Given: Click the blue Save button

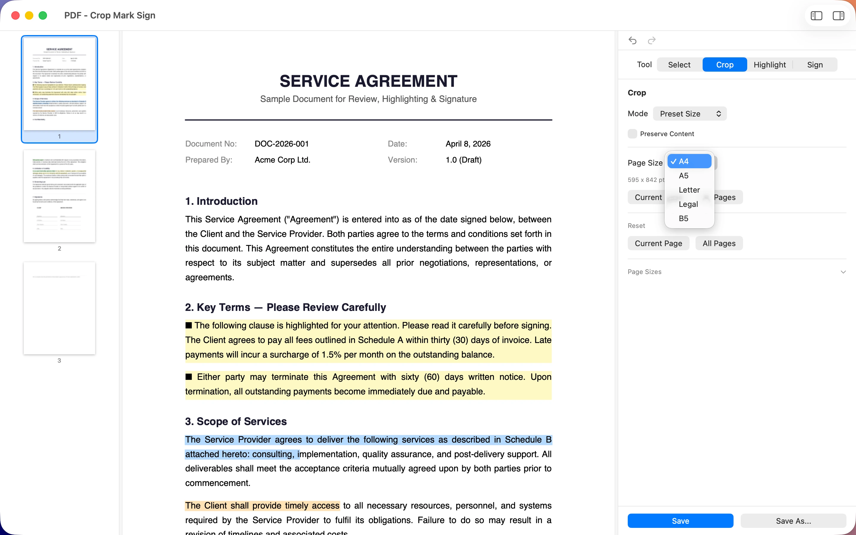Looking at the screenshot, I should (680, 521).
